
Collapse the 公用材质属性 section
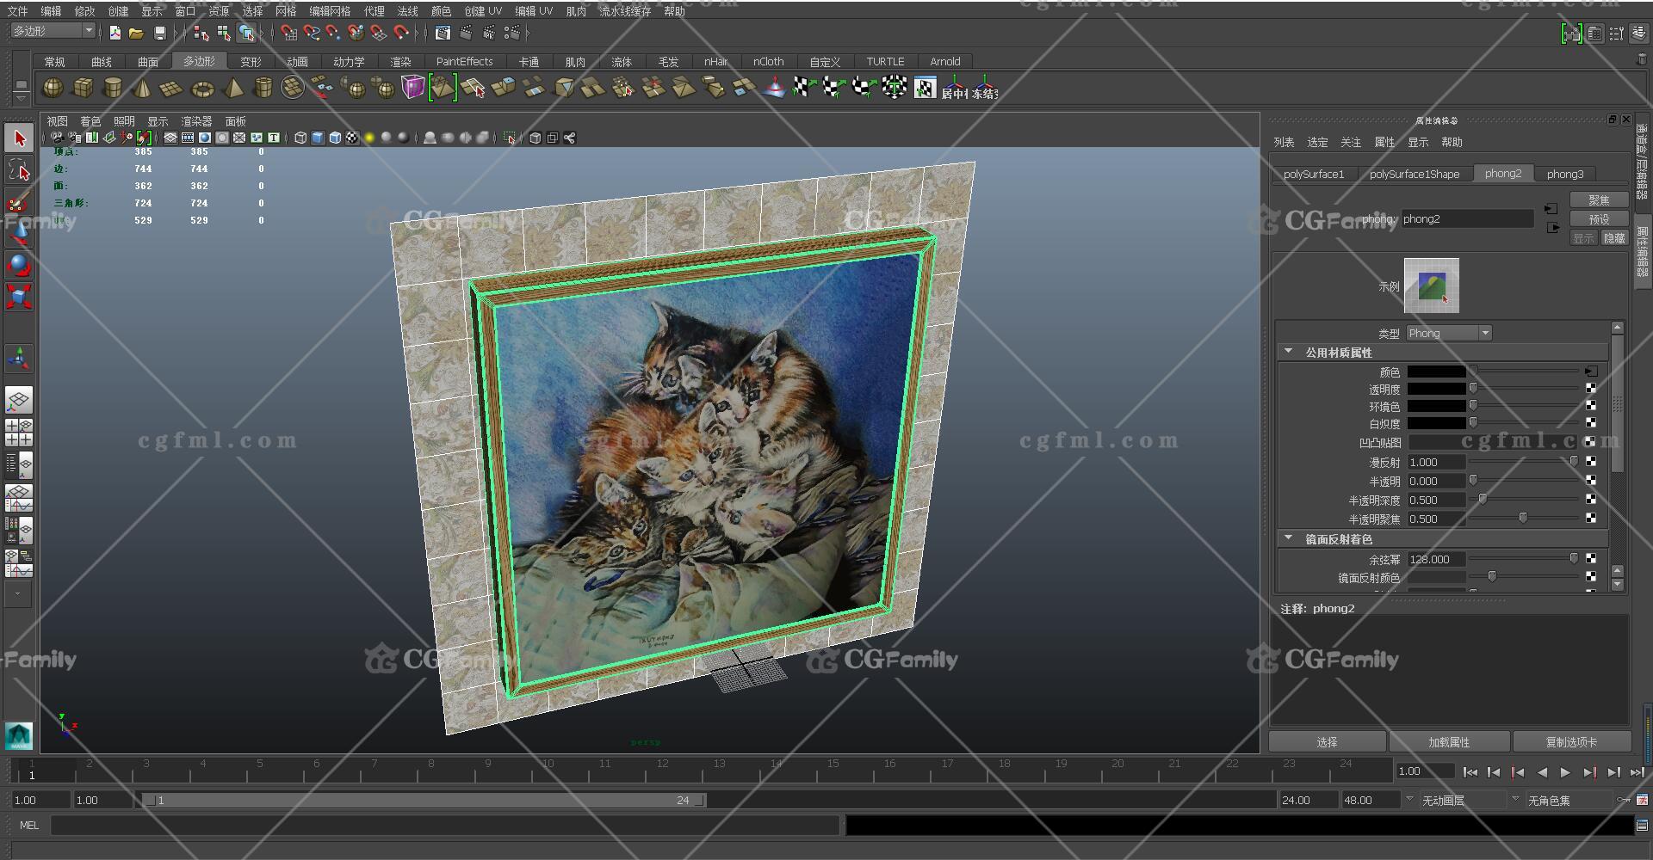tap(1289, 352)
